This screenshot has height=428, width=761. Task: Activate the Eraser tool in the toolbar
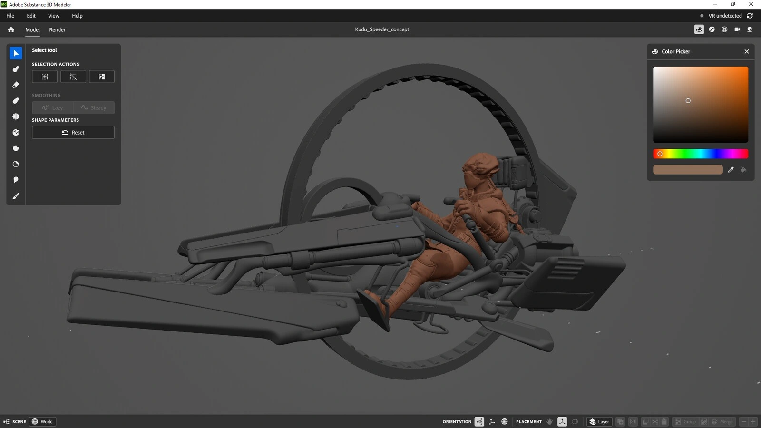pyautogui.click(x=16, y=85)
